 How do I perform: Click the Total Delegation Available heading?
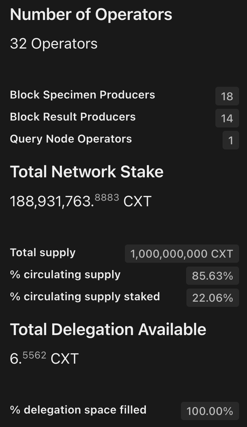(108, 330)
